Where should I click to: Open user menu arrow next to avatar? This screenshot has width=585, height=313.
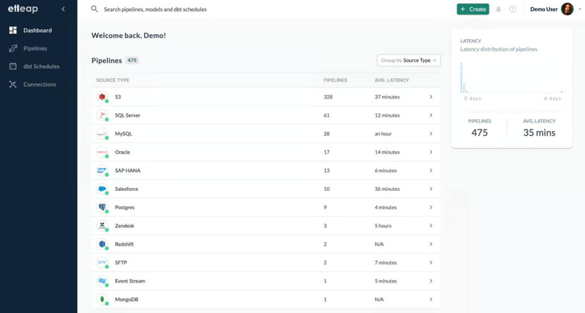tap(580, 9)
